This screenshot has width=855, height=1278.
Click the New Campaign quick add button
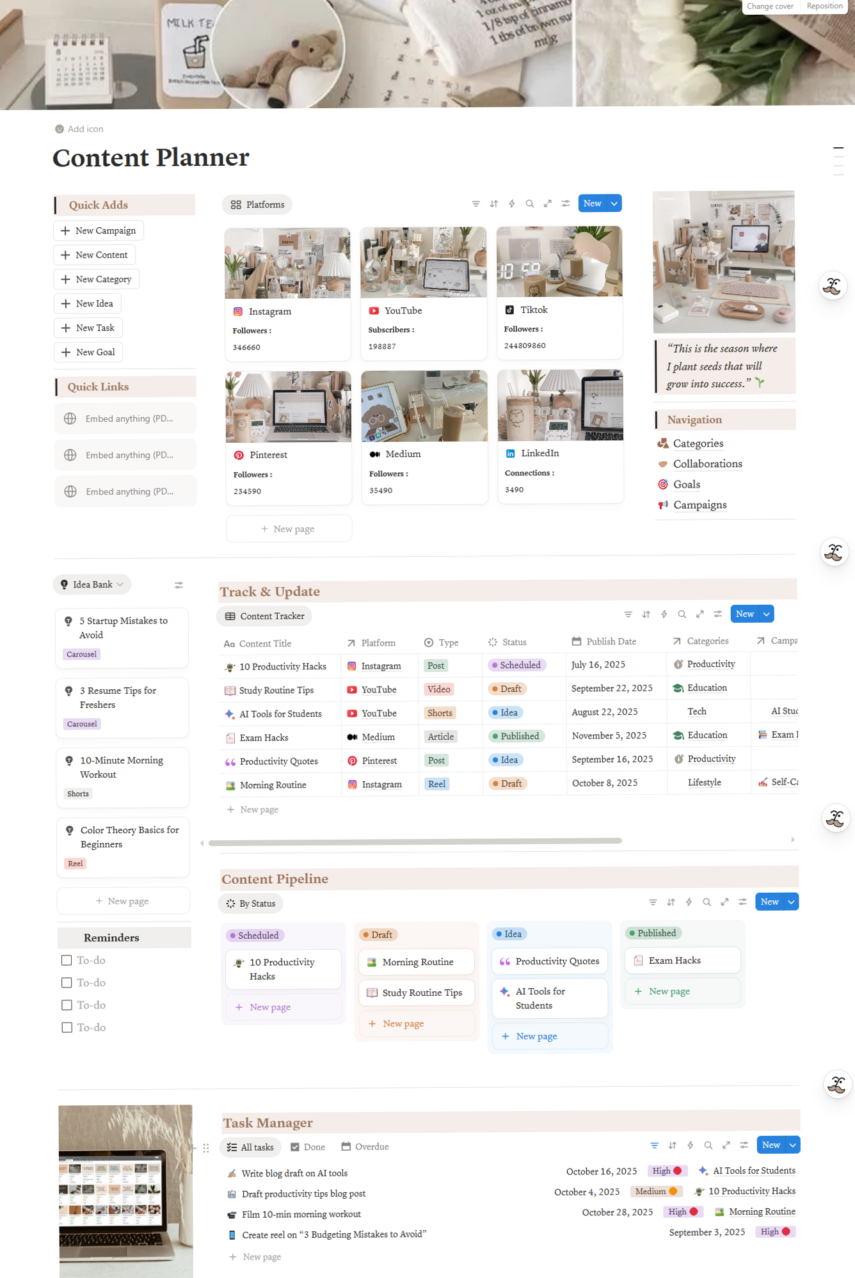99,230
